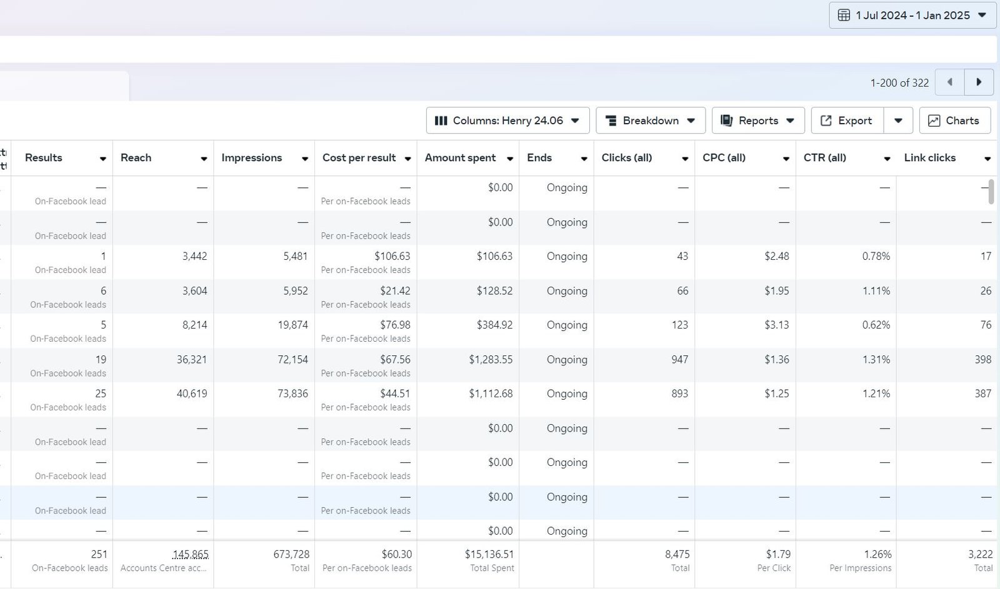The height and width of the screenshot is (589, 1000).
Task: Open the date range calendar picker
Action: (x=912, y=15)
